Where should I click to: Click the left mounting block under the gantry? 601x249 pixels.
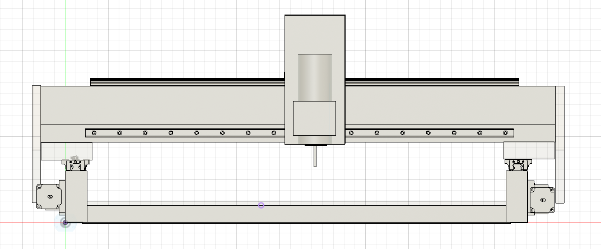pyautogui.click(x=67, y=151)
